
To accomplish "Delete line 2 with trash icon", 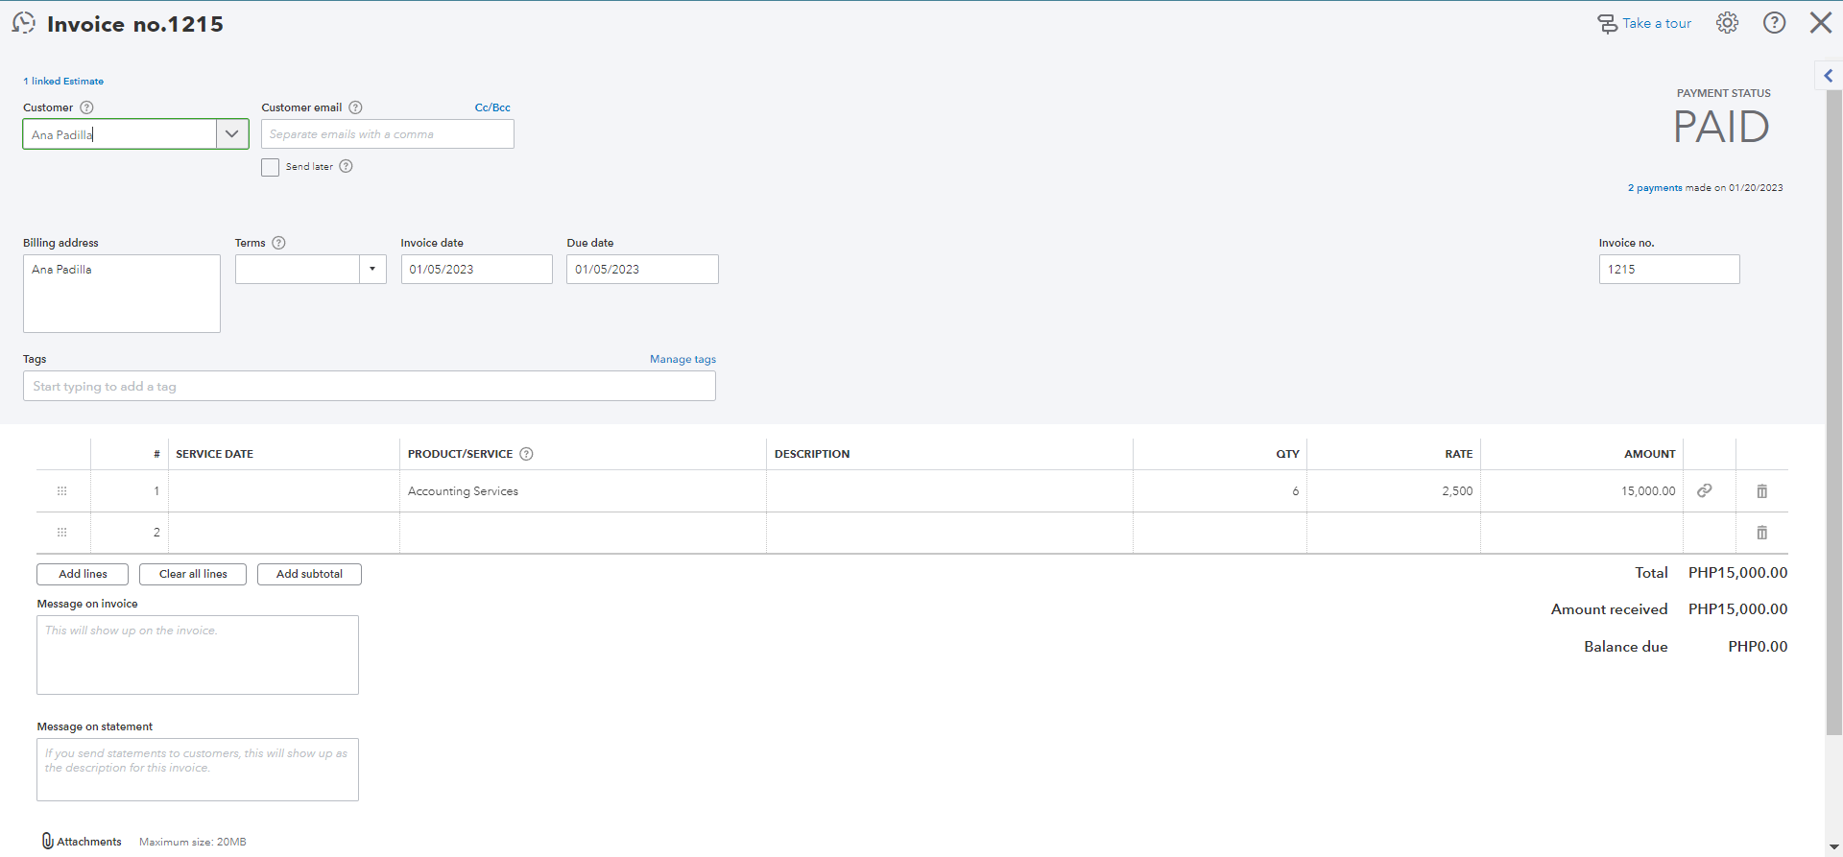I will click(1761, 533).
